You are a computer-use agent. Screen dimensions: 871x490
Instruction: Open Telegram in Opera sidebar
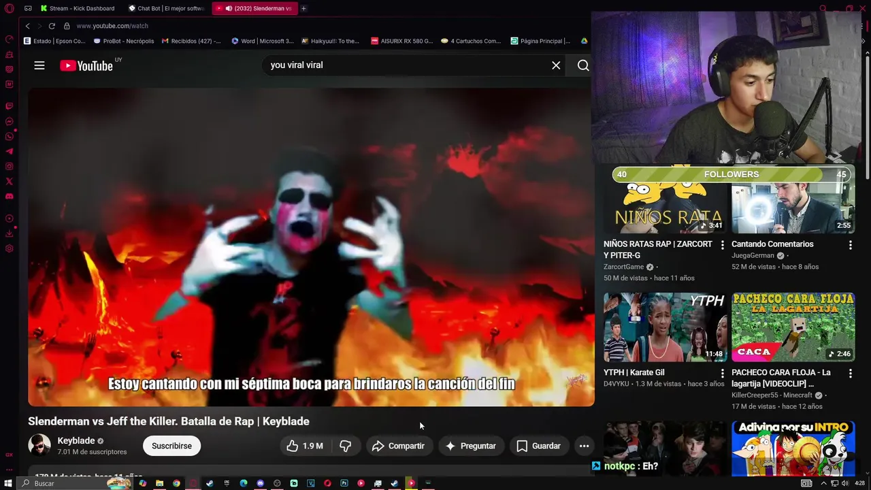tap(10, 151)
